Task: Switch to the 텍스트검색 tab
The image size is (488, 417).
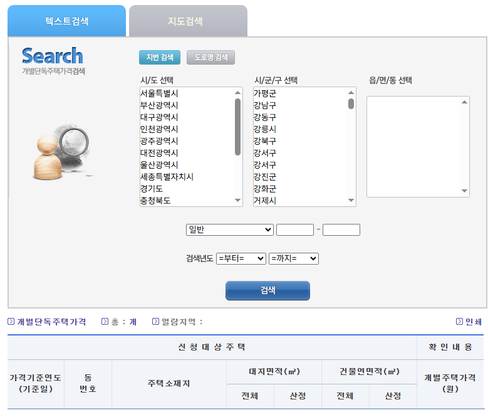Action: click(x=66, y=21)
